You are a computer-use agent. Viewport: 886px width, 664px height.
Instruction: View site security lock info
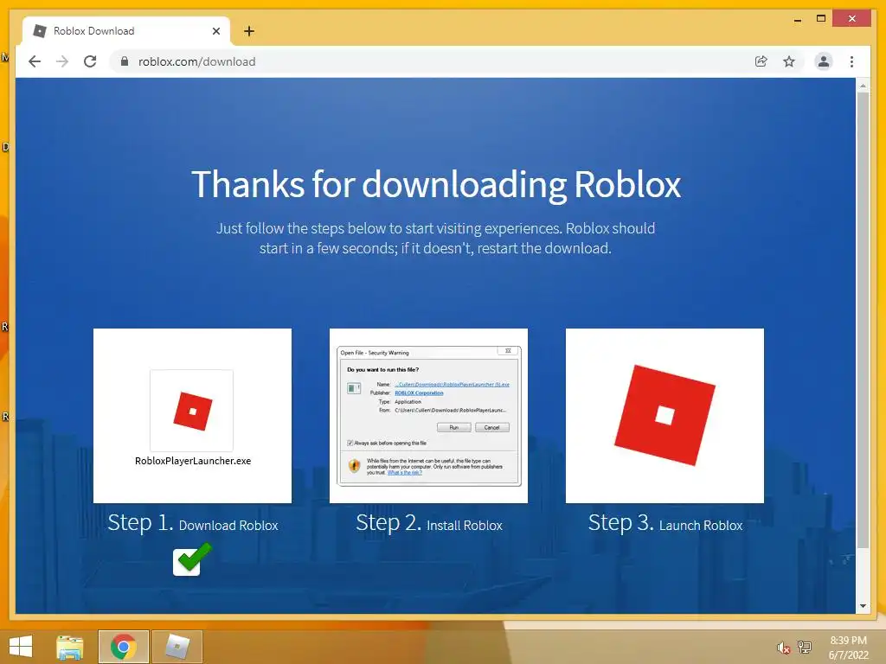tap(125, 61)
